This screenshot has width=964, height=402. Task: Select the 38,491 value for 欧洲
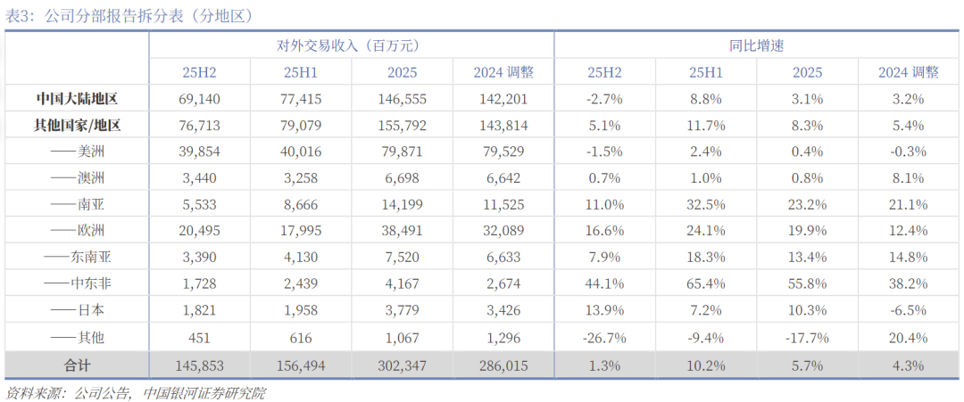[x=402, y=231]
